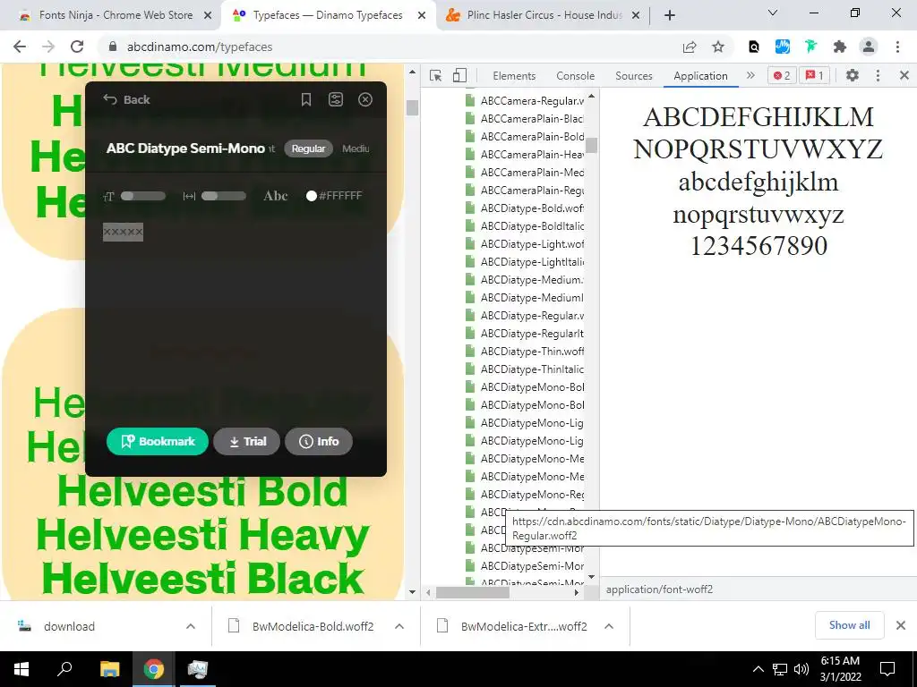
Task: Show hidden system tray icons
Action: point(758,669)
